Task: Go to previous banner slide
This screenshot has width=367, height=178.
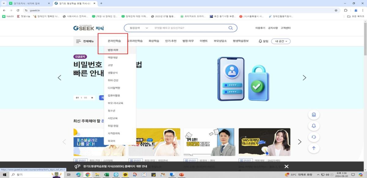Action: [x=60, y=78]
